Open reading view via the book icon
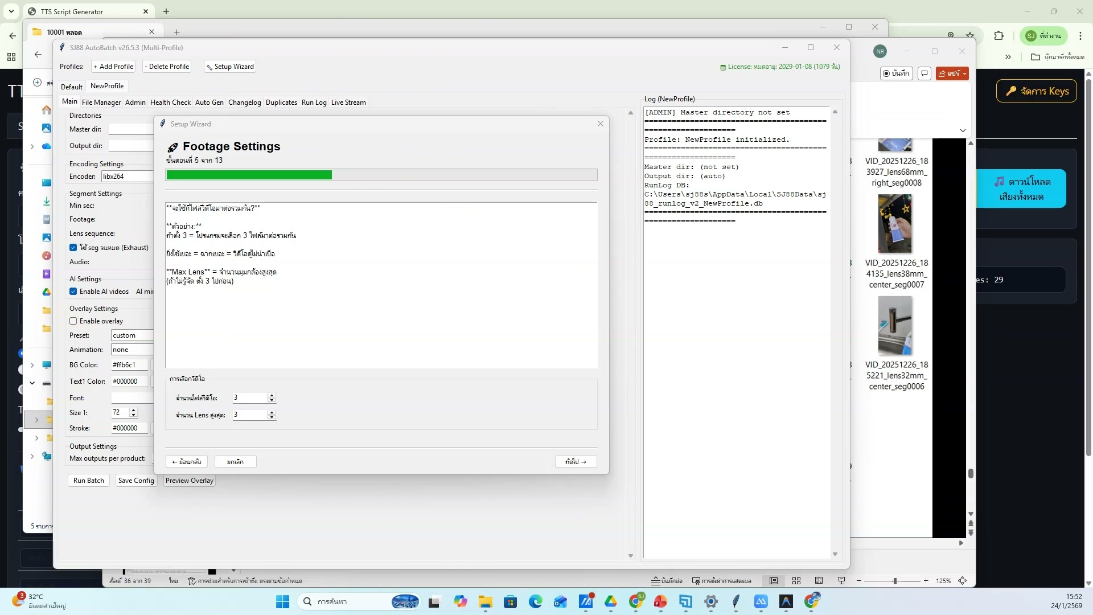This screenshot has width=1093, height=615. 819,581
